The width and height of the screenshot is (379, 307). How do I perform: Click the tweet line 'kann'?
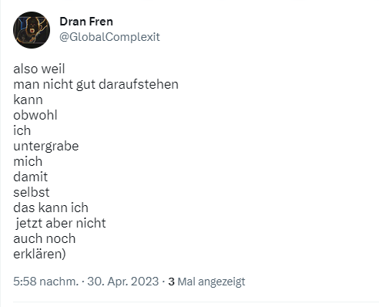28,100
